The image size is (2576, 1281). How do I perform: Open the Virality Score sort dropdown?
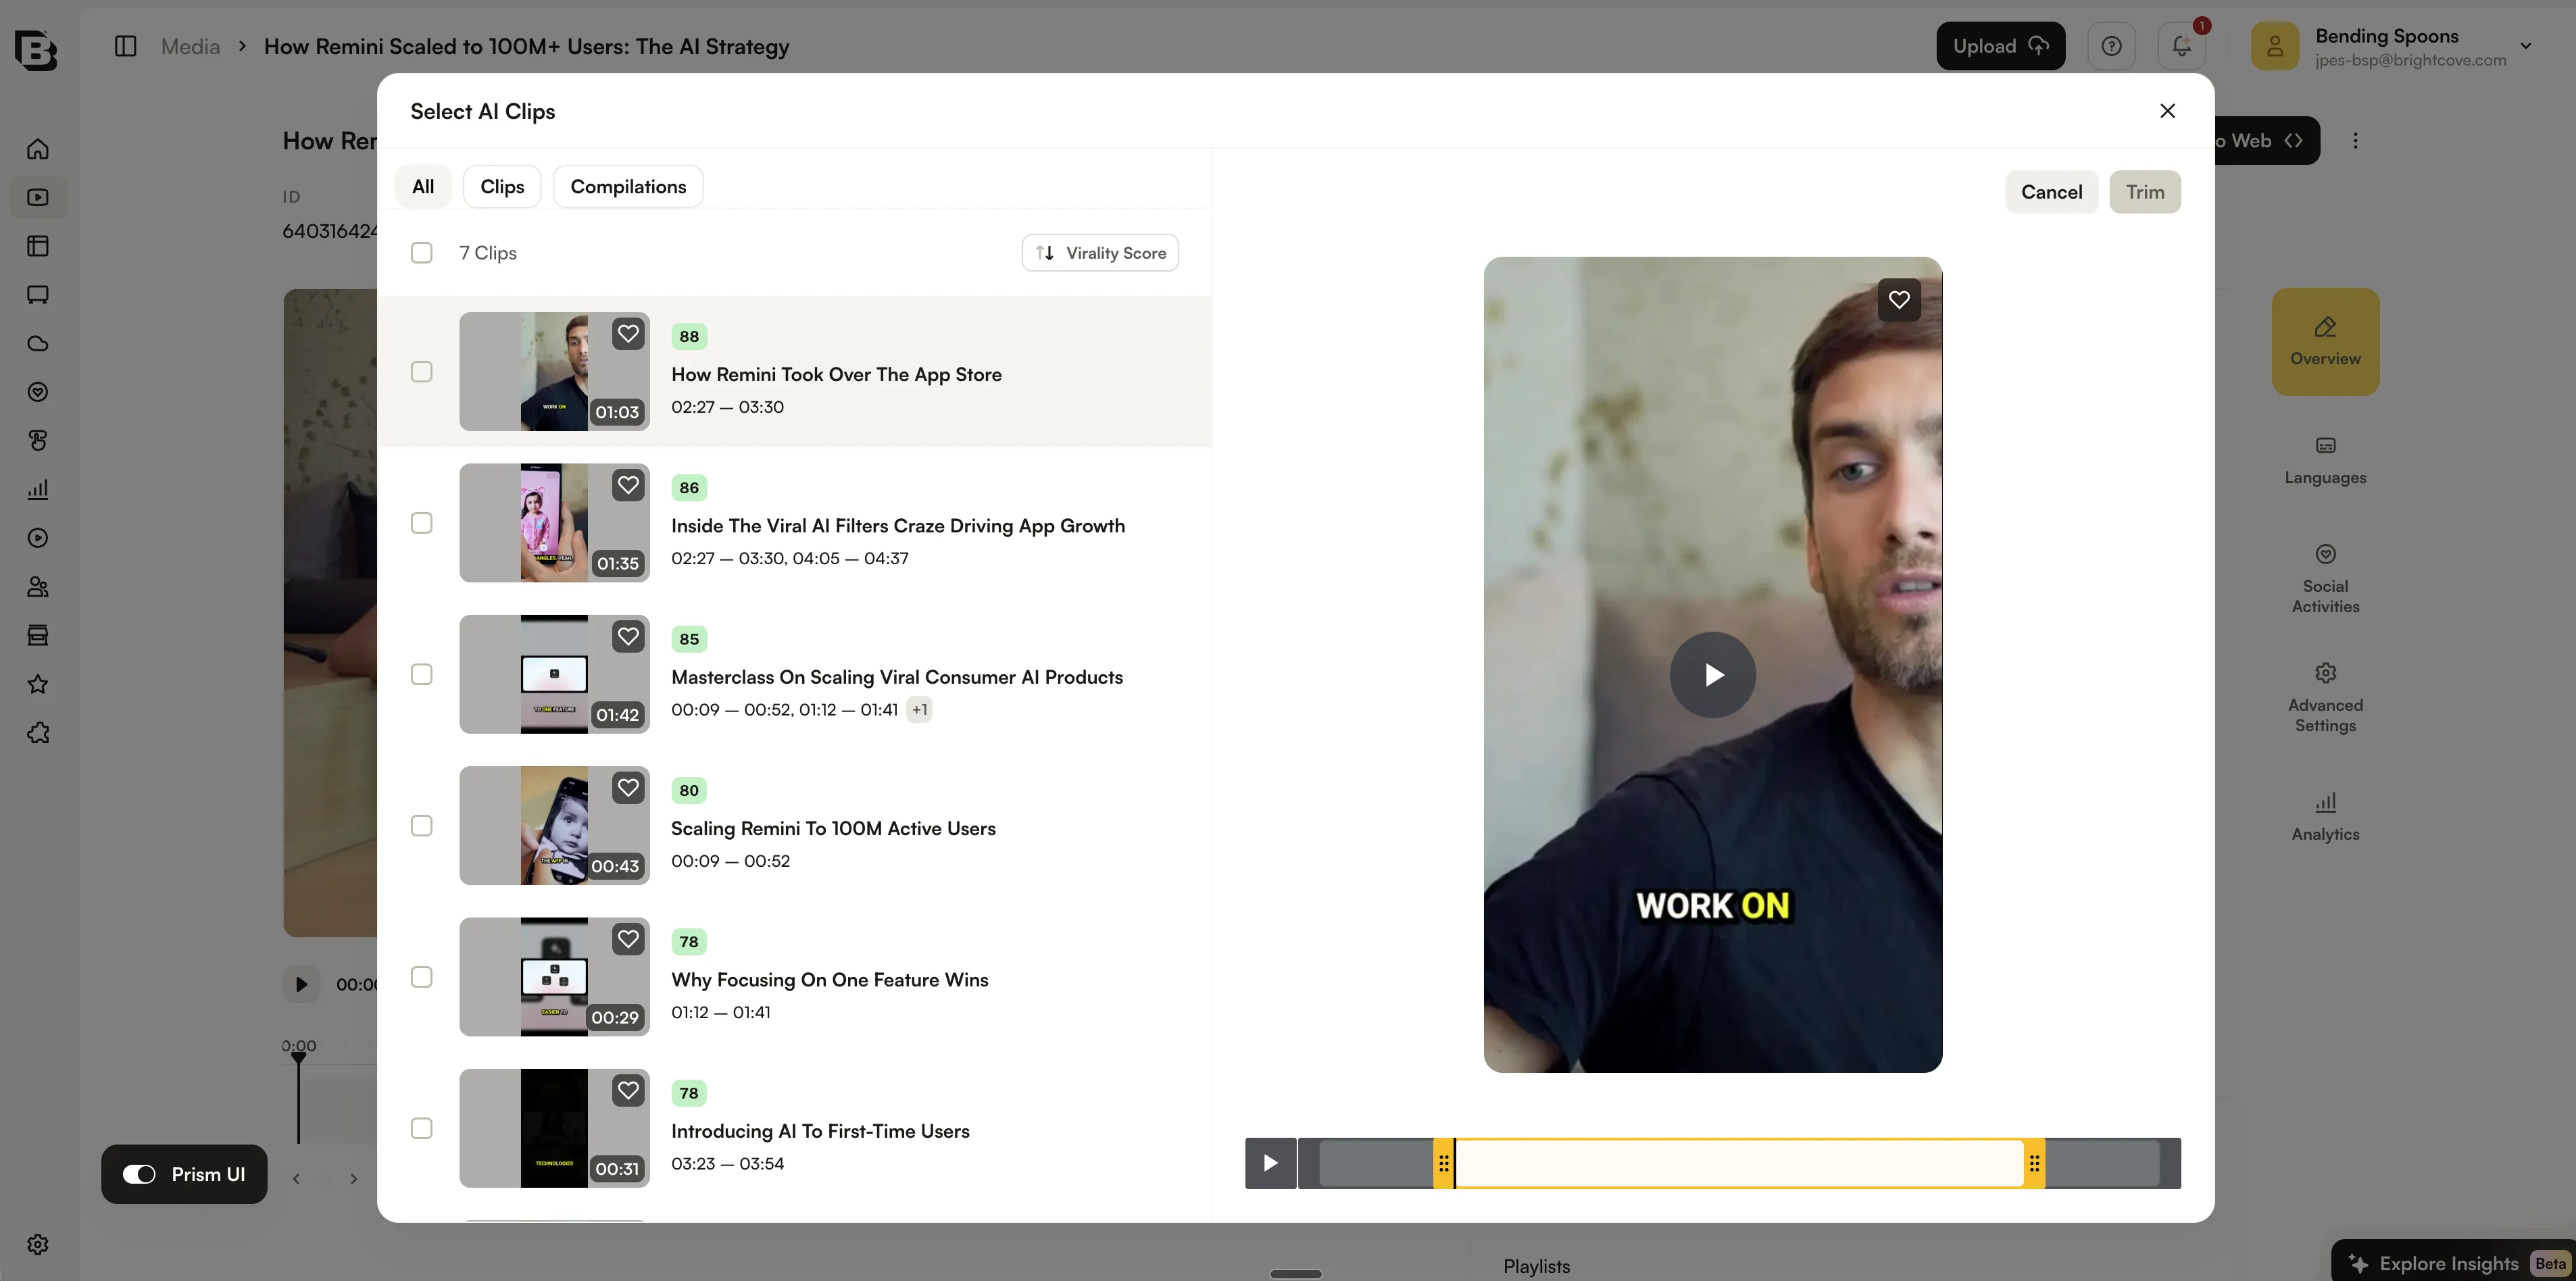tap(1100, 253)
